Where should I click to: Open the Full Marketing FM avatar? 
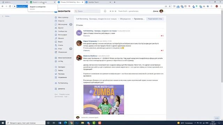point(79,33)
